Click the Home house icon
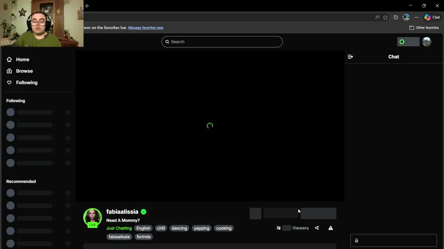The image size is (444, 249). [x=9, y=59]
